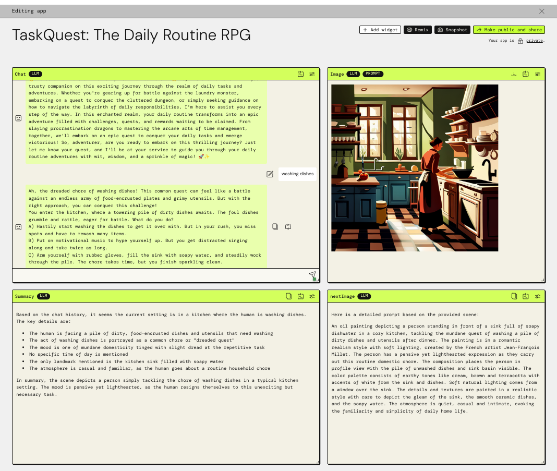Open Image widget settings sliders
Viewport: 557px width, 471px height.
point(538,74)
